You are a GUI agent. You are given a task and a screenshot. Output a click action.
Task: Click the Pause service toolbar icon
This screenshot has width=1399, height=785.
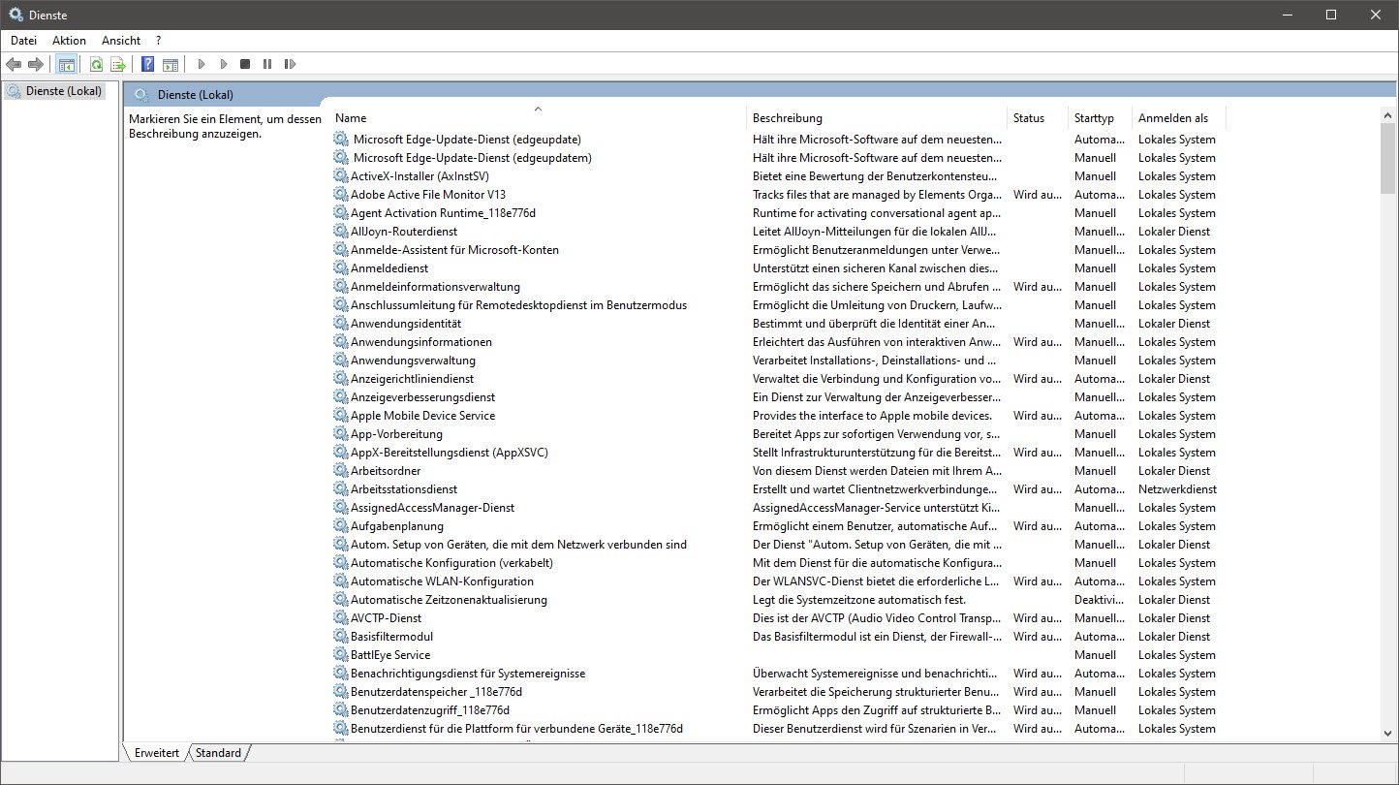tap(267, 64)
